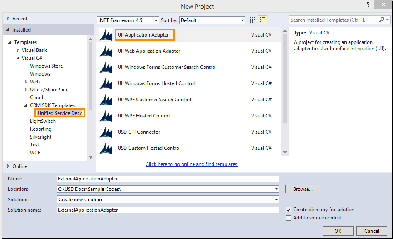Open the online templates link

(x=192, y=164)
